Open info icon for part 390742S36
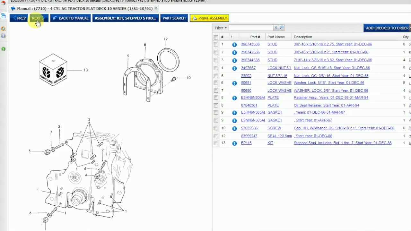411x231 pixels. click(x=234, y=52)
